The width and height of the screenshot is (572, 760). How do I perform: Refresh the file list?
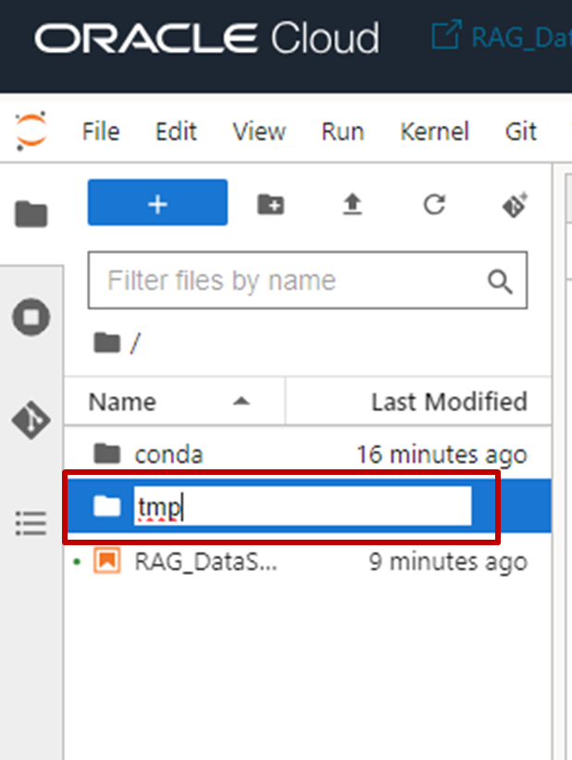[434, 204]
